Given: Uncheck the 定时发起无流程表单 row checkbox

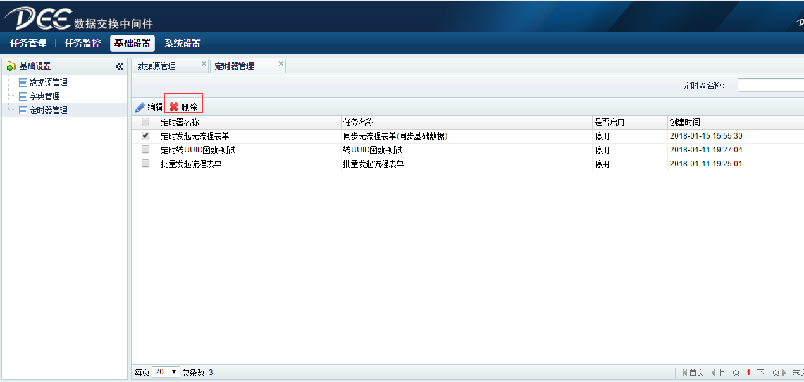Looking at the screenshot, I should point(145,135).
